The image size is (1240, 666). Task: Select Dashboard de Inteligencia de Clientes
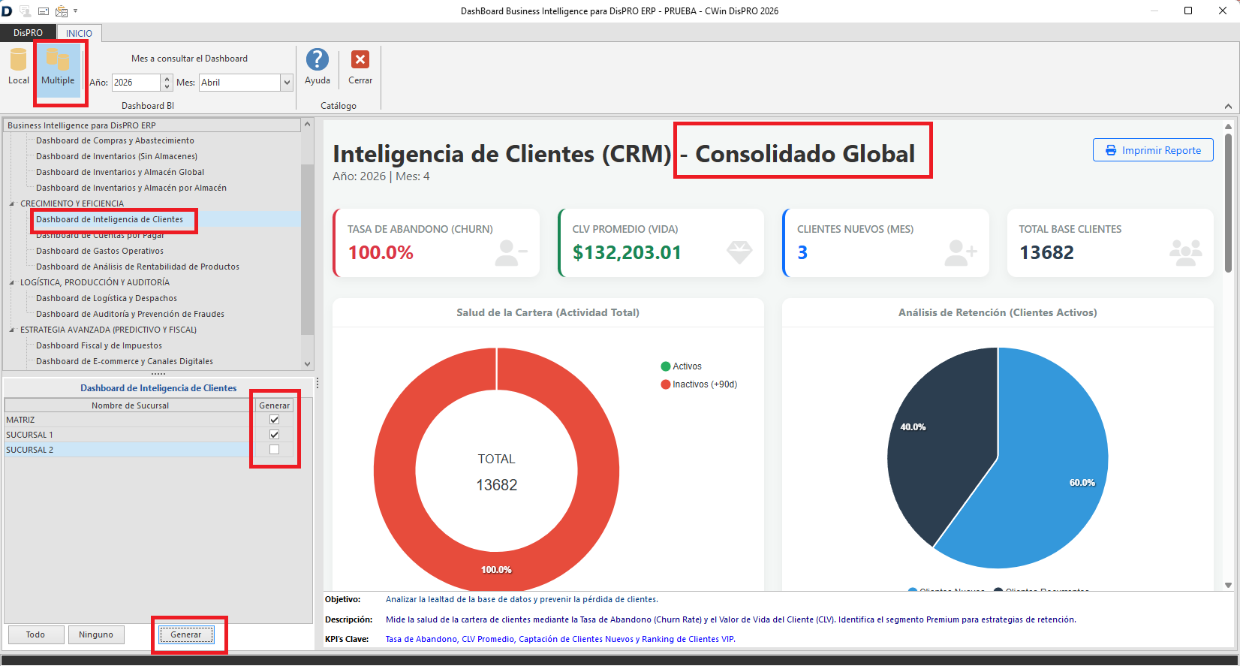[x=110, y=219]
